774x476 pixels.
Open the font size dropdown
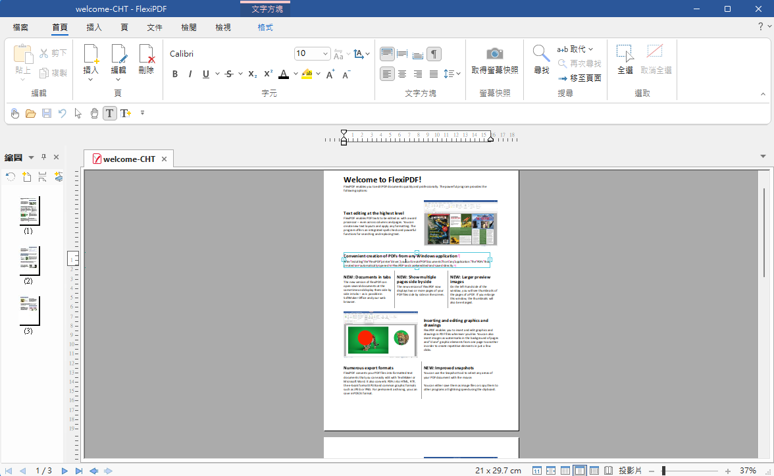(325, 54)
